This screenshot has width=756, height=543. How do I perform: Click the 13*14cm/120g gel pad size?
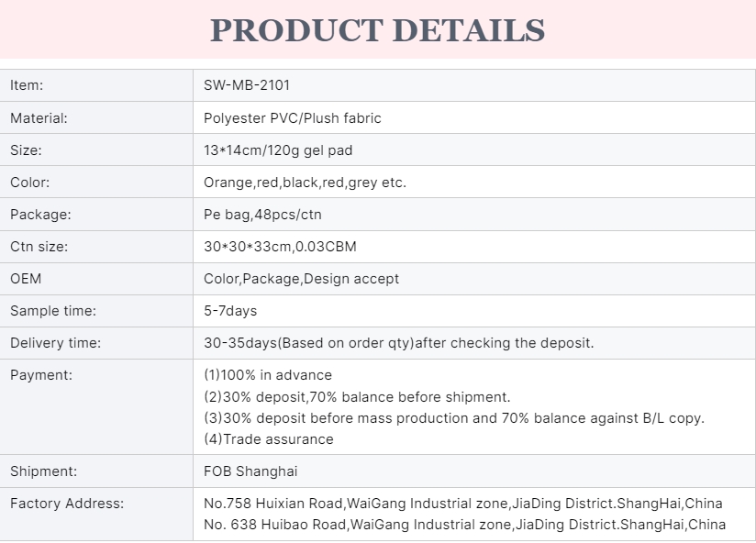(278, 150)
